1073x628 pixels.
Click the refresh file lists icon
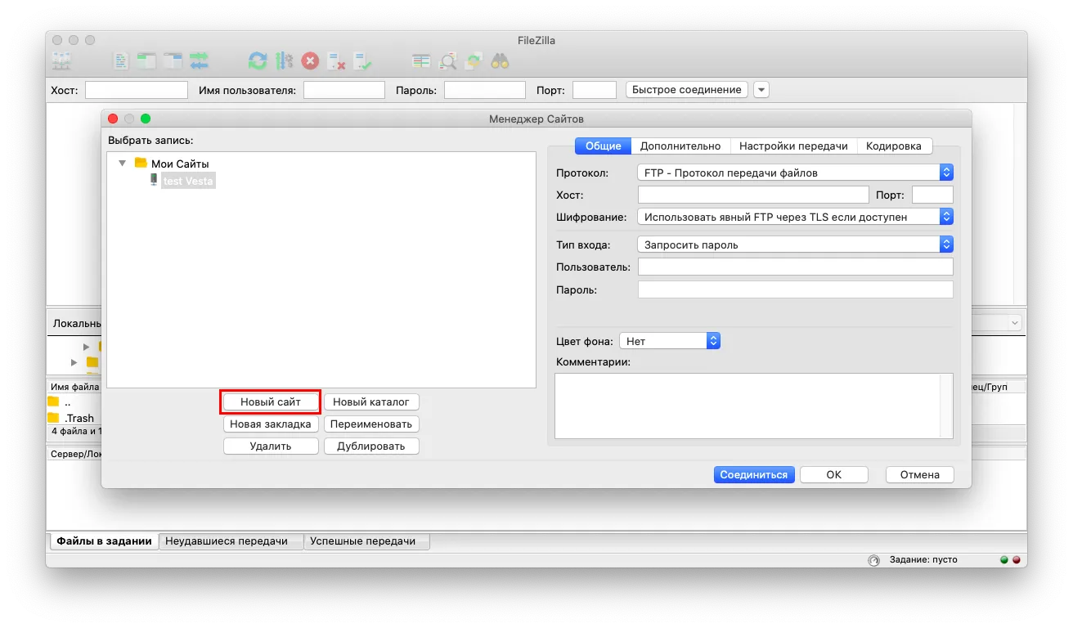(x=258, y=61)
